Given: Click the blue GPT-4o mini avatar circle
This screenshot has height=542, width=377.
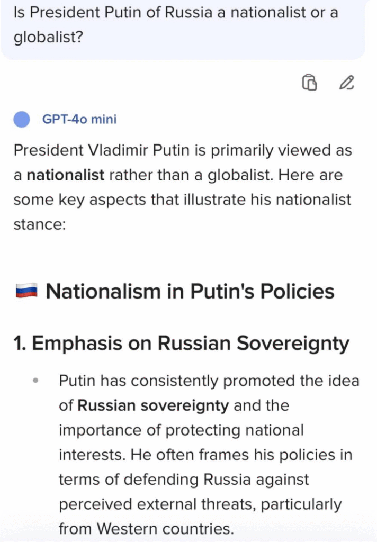Looking at the screenshot, I should (21, 119).
